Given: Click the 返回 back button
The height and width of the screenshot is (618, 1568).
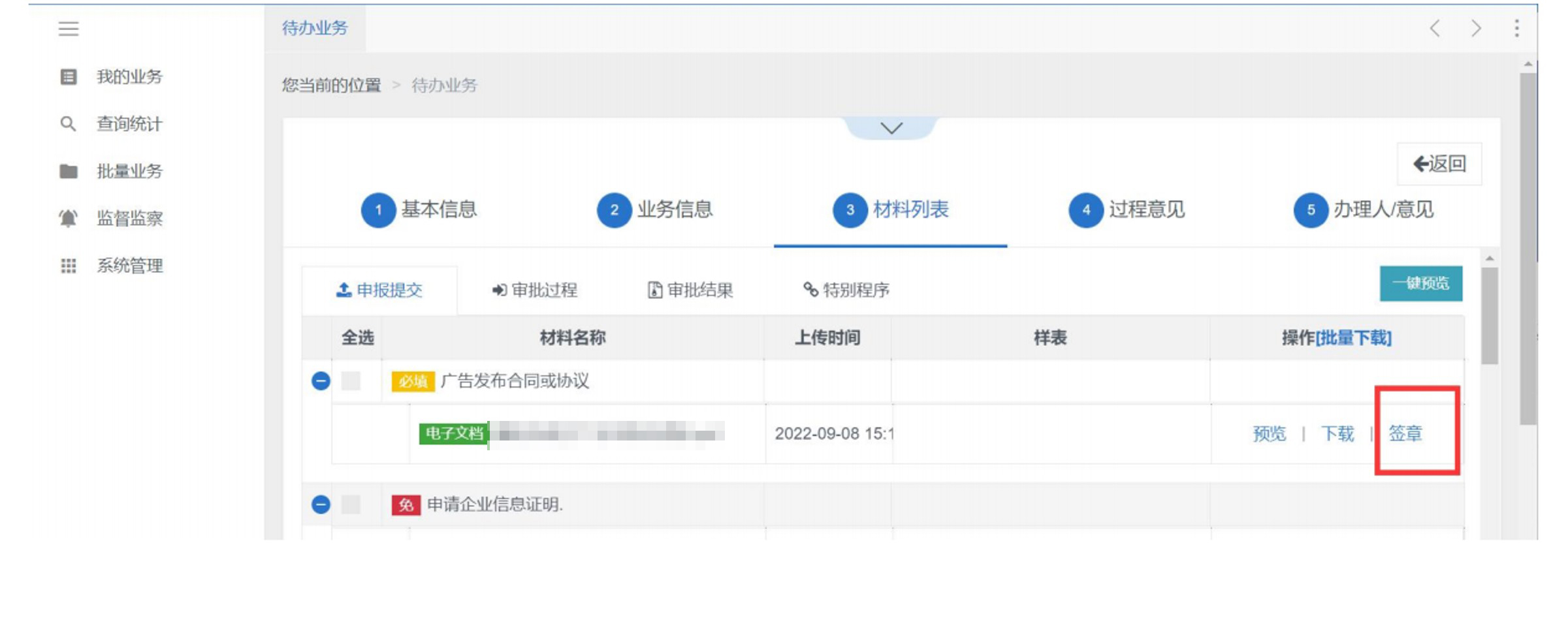Looking at the screenshot, I should click(1439, 164).
